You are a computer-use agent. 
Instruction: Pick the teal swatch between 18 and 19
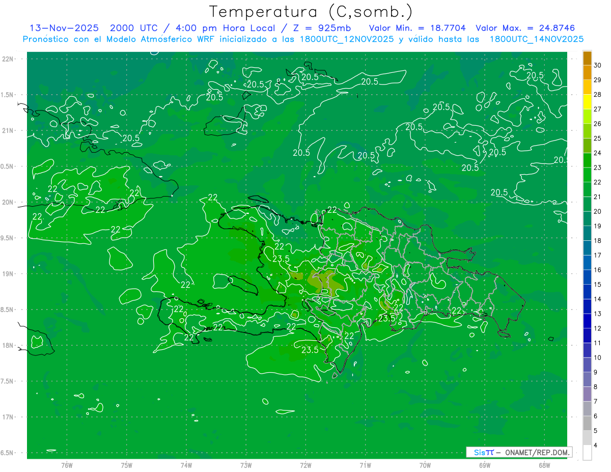(587, 233)
